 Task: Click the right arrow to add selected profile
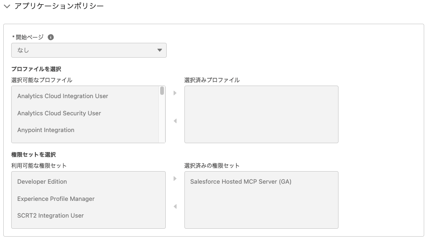[175, 93]
